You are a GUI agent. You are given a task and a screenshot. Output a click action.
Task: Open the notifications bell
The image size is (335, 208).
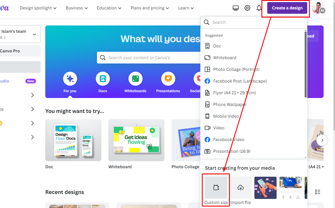point(259,8)
